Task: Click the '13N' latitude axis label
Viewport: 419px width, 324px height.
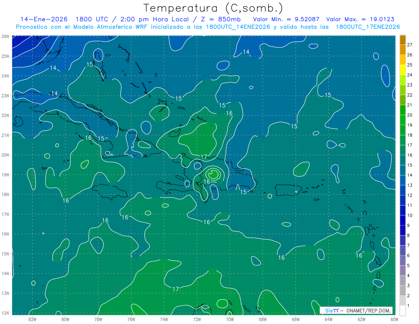Action: [x=5, y=293]
